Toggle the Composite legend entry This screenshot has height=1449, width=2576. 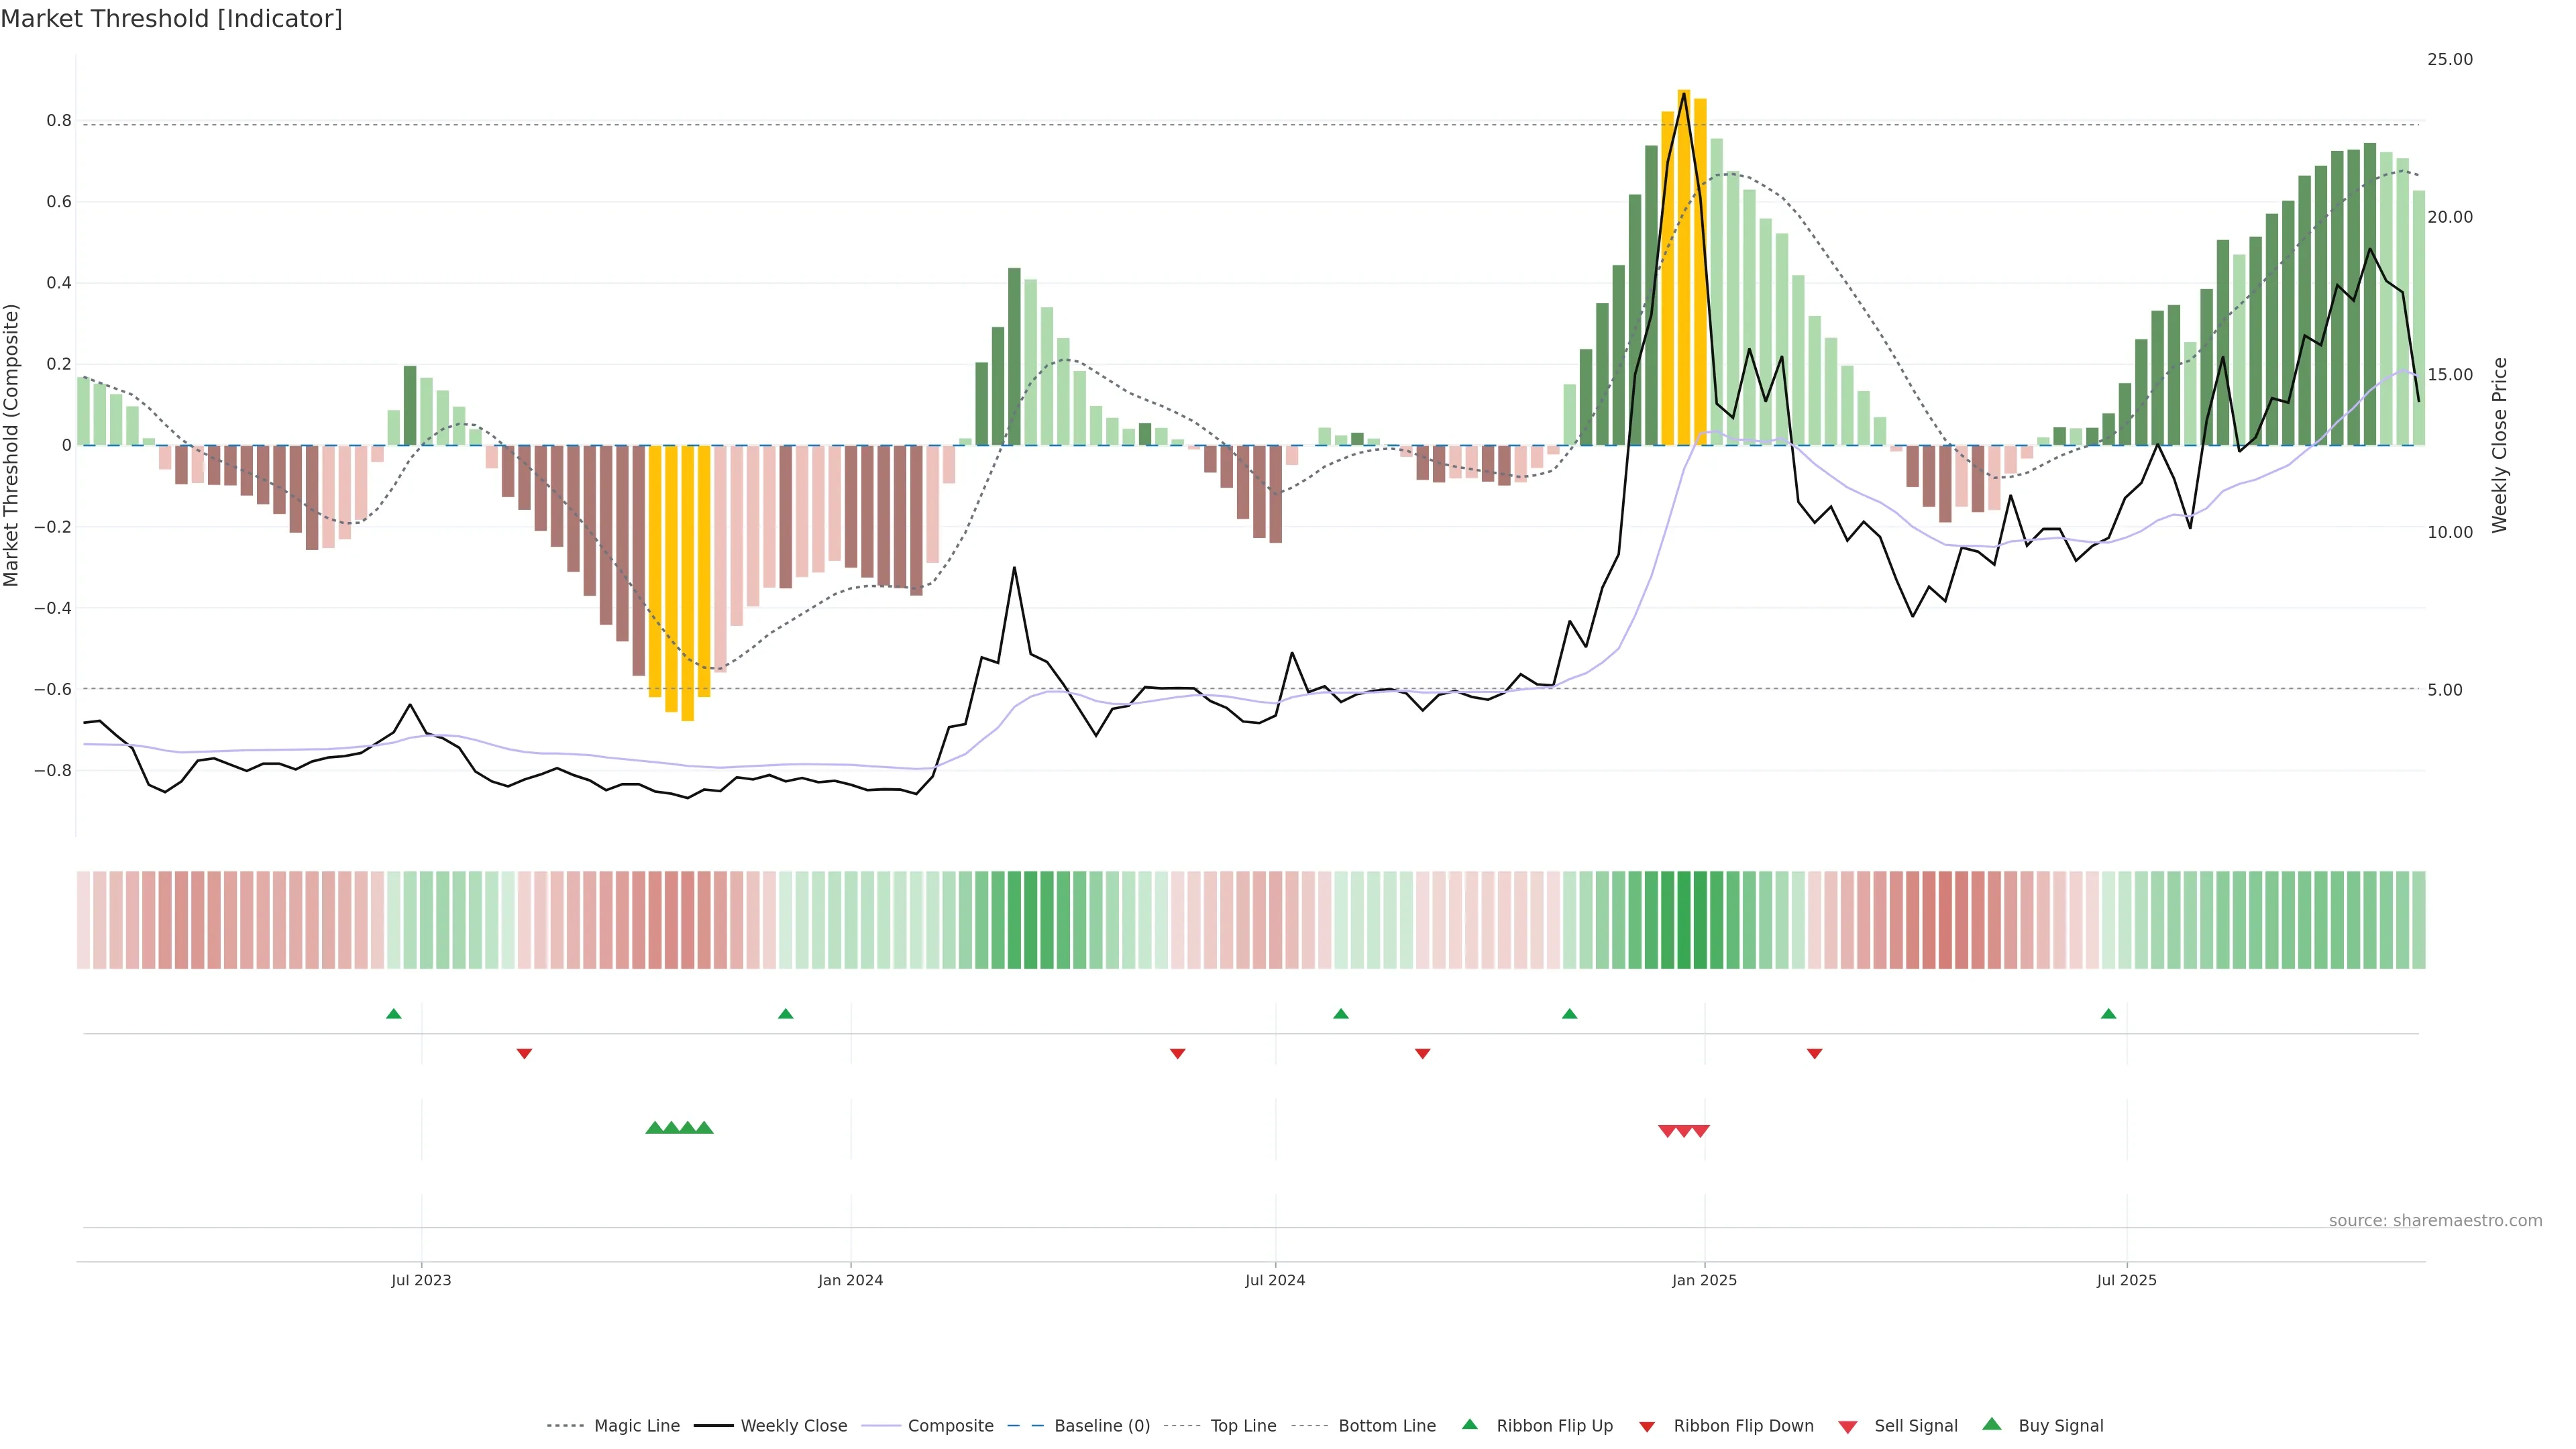(x=950, y=1426)
